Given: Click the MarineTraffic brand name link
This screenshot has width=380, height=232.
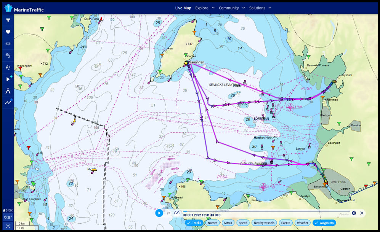Looking at the screenshot, I should (29, 10).
